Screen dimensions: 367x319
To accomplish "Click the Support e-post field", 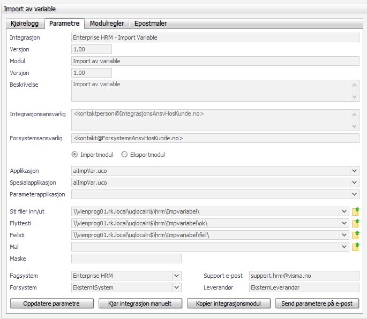I will pos(304,276).
